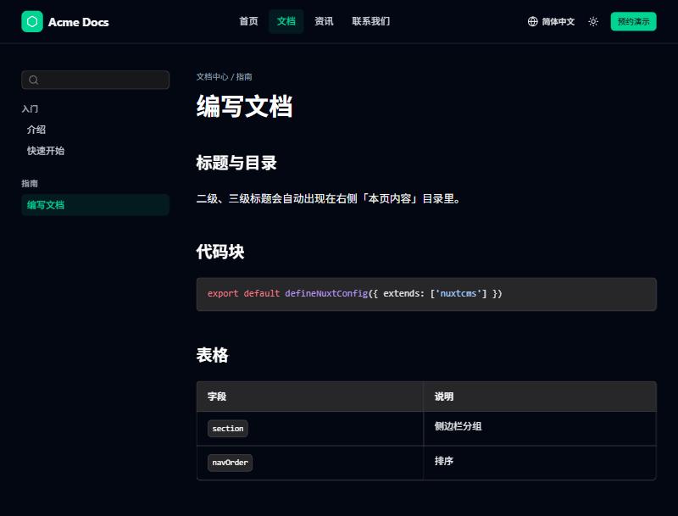Go to the 资讯 nav item
The width and height of the screenshot is (678, 516).
(324, 21)
